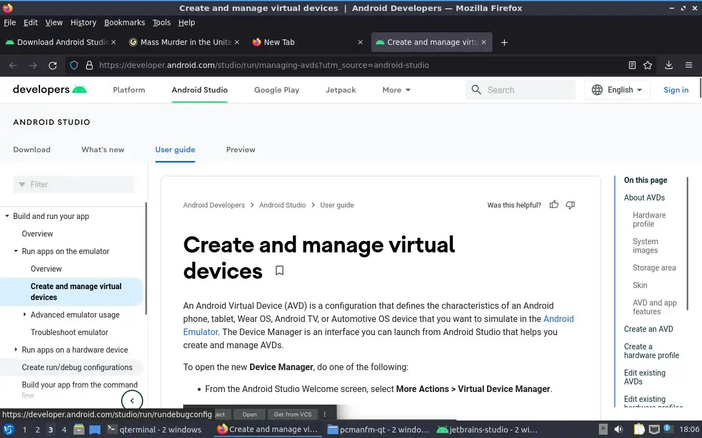This screenshot has width=702, height=438.
Task: Open Create run/debug configurations sidebar item
Action: tap(77, 367)
